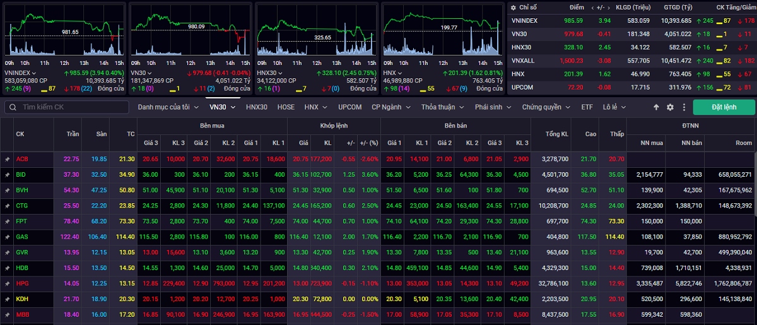757x325 pixels.
Task: Expand the CP Ngành dropdown
Action: 391,107
